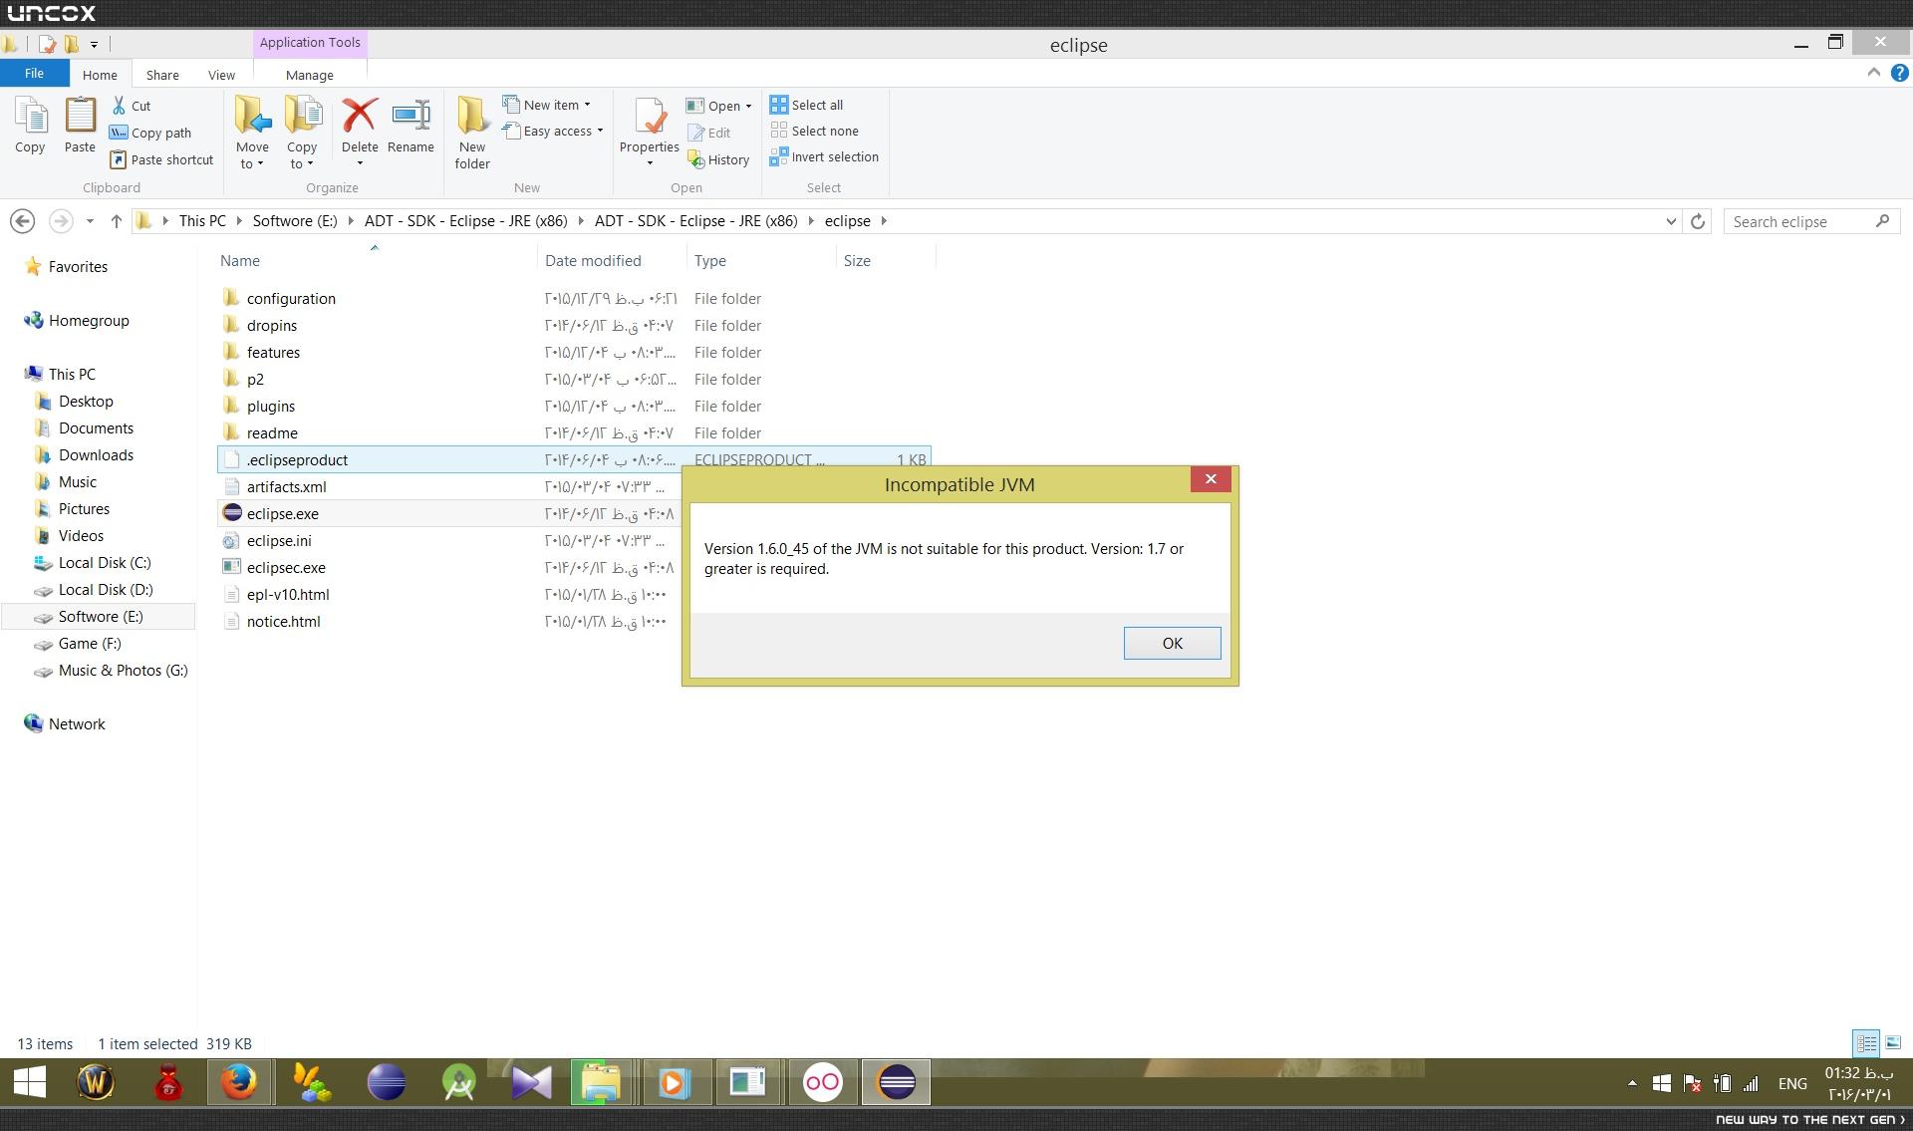Viewport: 1913px width, 1131px height.
Task: Open Game (F:) drive in navigation pane
Action: tap(90, 644)
